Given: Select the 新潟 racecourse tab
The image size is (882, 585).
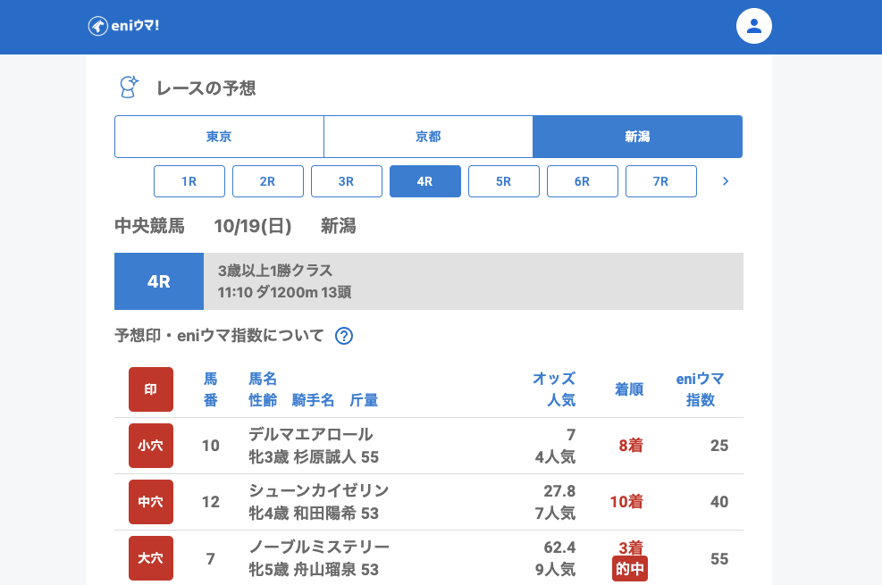Looking at the screenshot, I should pos(637,137).
